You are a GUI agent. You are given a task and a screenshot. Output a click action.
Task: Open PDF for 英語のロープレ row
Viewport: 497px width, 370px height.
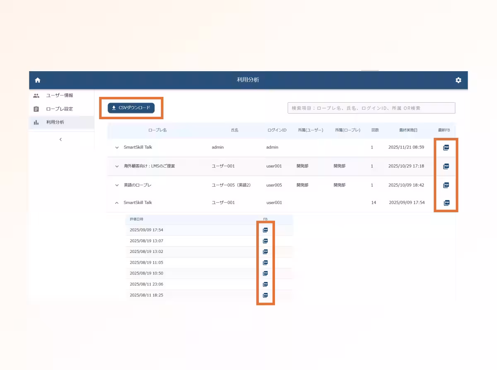(446, 185)
